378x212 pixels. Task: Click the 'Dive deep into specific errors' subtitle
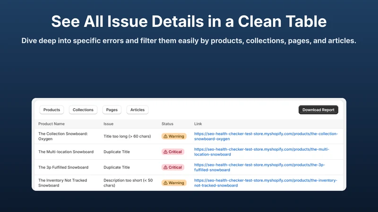189,41
